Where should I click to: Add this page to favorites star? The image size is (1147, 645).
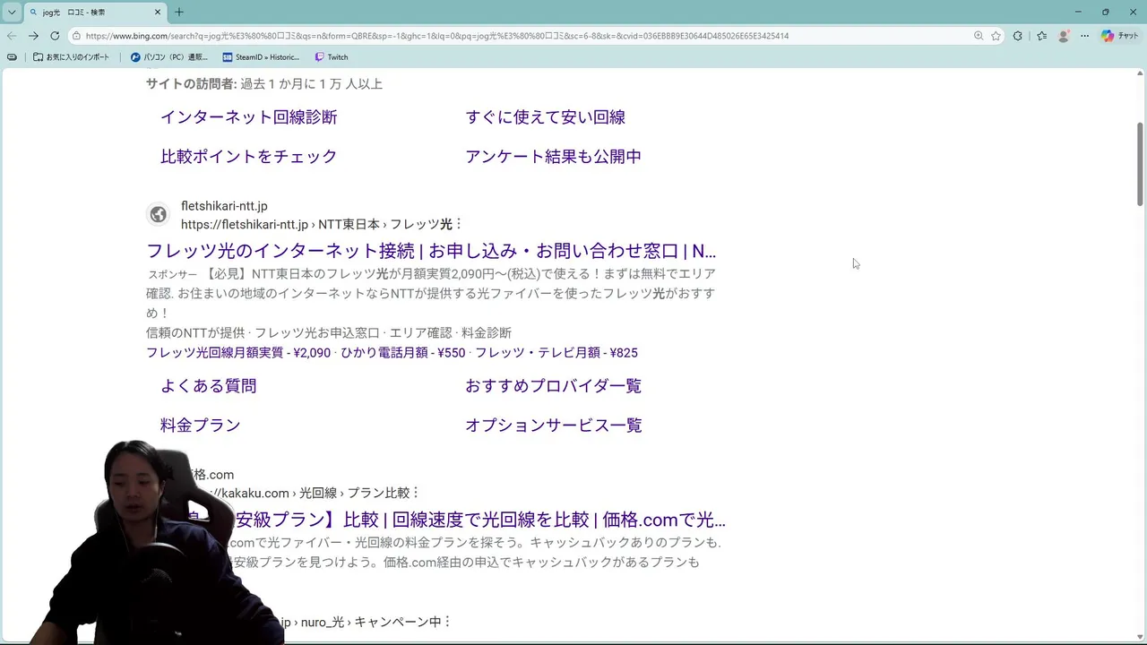[996, 36]
